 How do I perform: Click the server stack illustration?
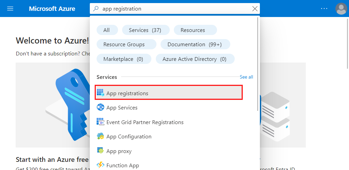coord(275,117)
